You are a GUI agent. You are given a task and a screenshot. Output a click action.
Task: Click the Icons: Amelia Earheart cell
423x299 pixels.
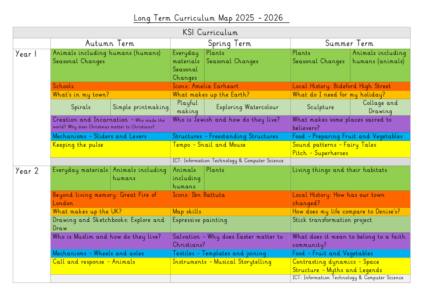click(x=206, y=86)
